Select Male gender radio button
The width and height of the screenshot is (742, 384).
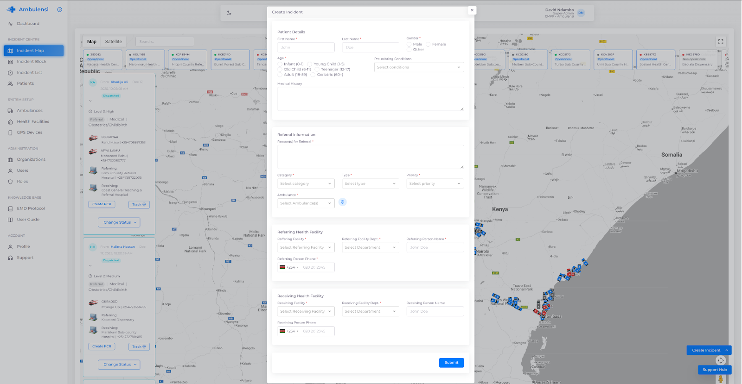[x=409, y=44]
